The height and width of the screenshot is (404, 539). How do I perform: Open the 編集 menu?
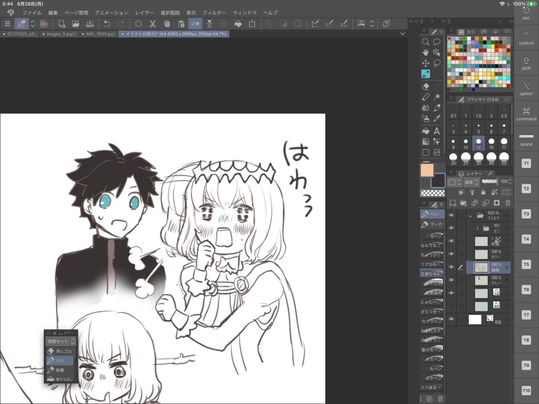tap(53, 13)
